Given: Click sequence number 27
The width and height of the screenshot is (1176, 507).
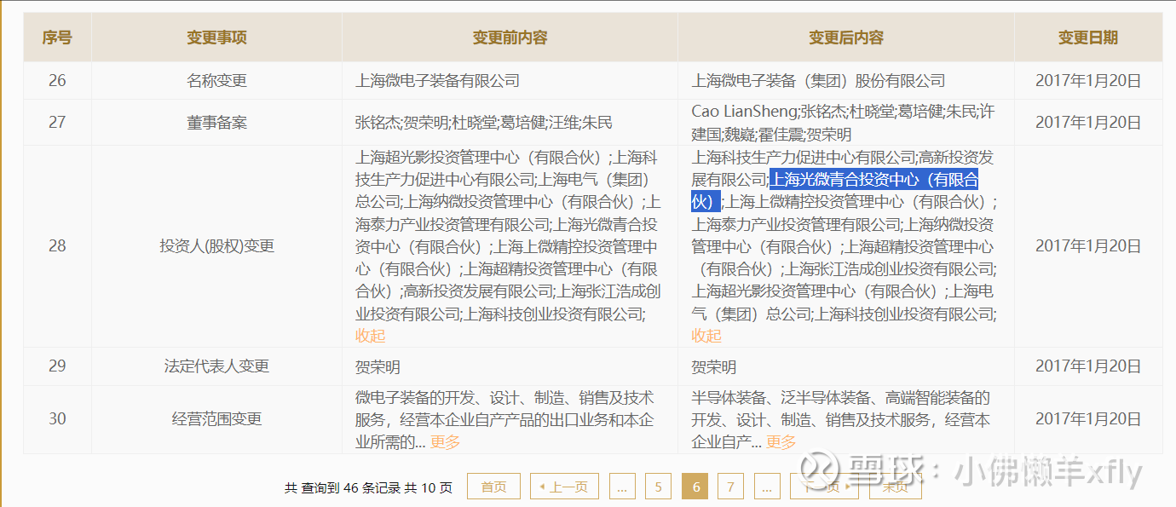Looking at the screenshot, I should coord(57,123).
